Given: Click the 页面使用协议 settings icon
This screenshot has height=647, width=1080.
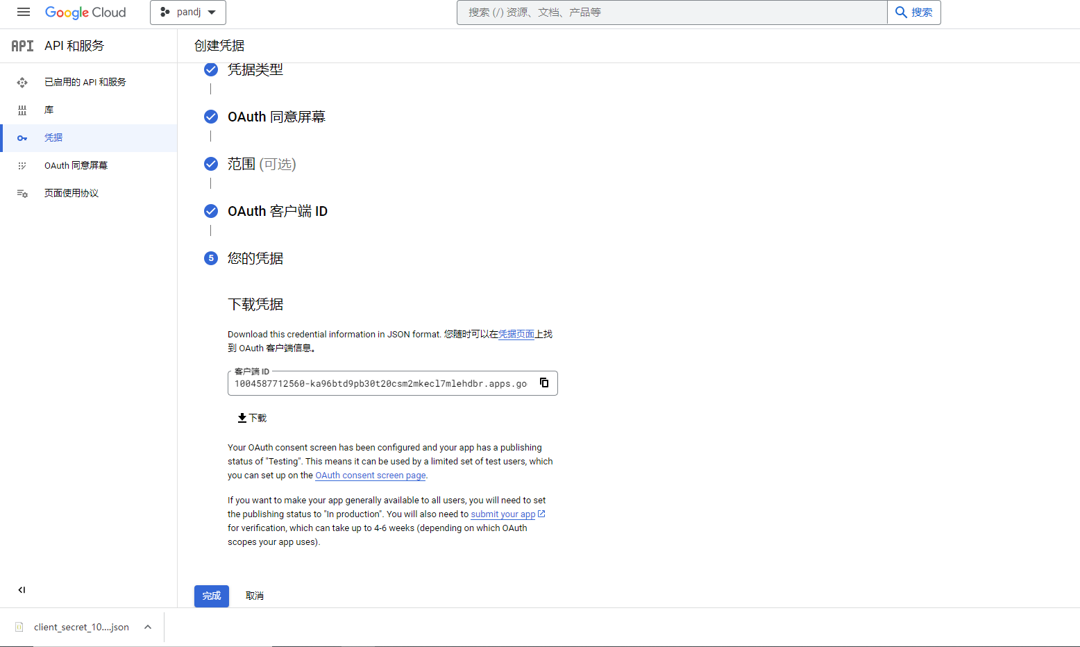Looking at the screenshot, I should coord(22,194).
